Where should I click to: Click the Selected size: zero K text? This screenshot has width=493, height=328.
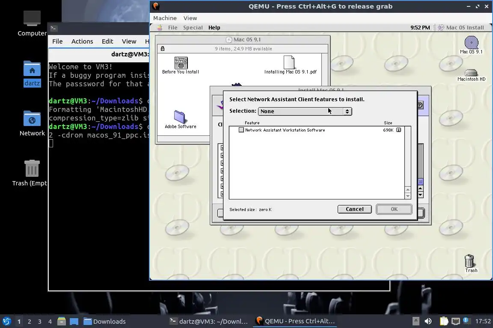(250, 209)
